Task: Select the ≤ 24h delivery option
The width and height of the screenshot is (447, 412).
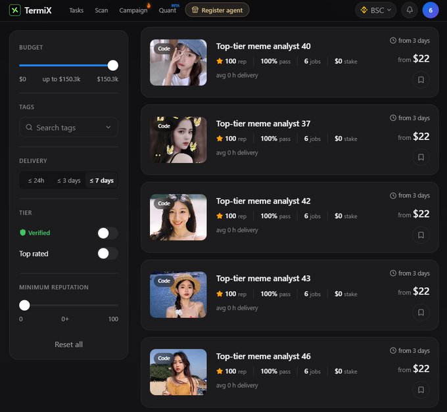Action: click(x=36, y=180)
